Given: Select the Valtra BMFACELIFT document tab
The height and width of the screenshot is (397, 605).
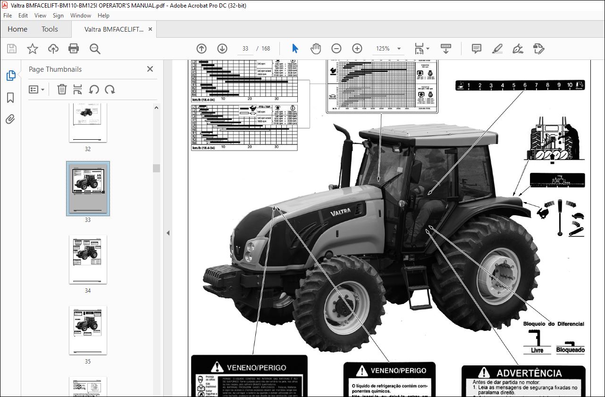Looking at the screenshot, I should pyautogui.click(x=114, y=29).
